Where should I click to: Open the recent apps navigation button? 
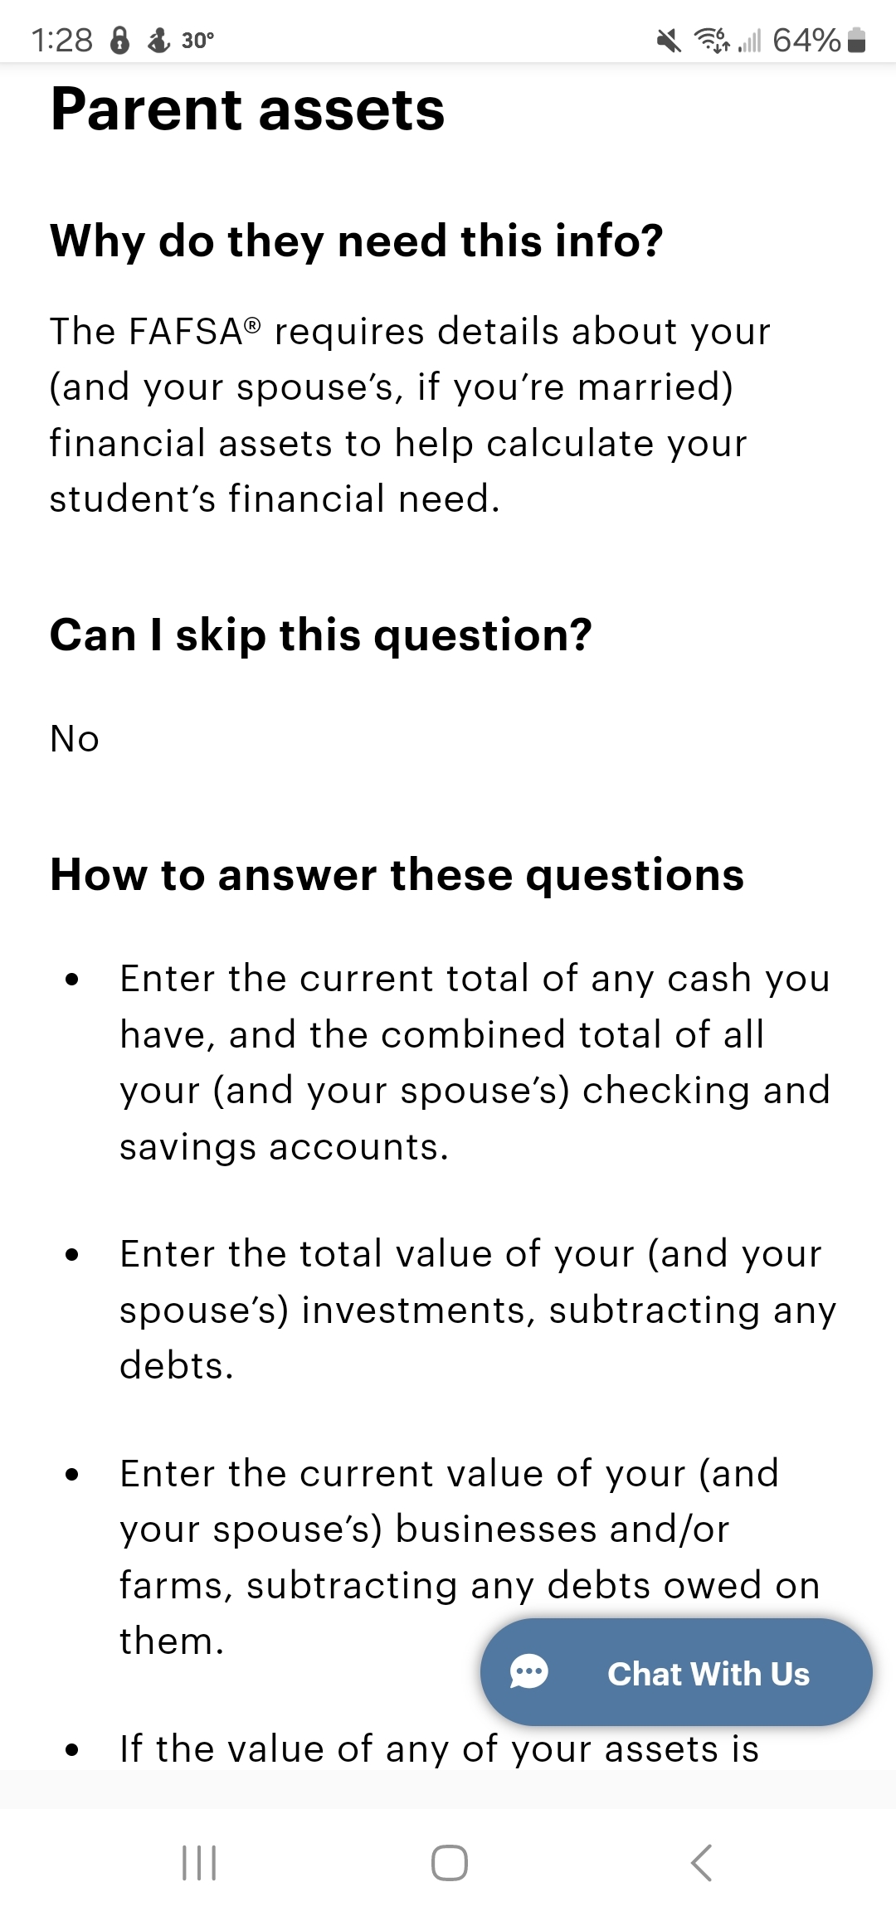click(199, 1863)
